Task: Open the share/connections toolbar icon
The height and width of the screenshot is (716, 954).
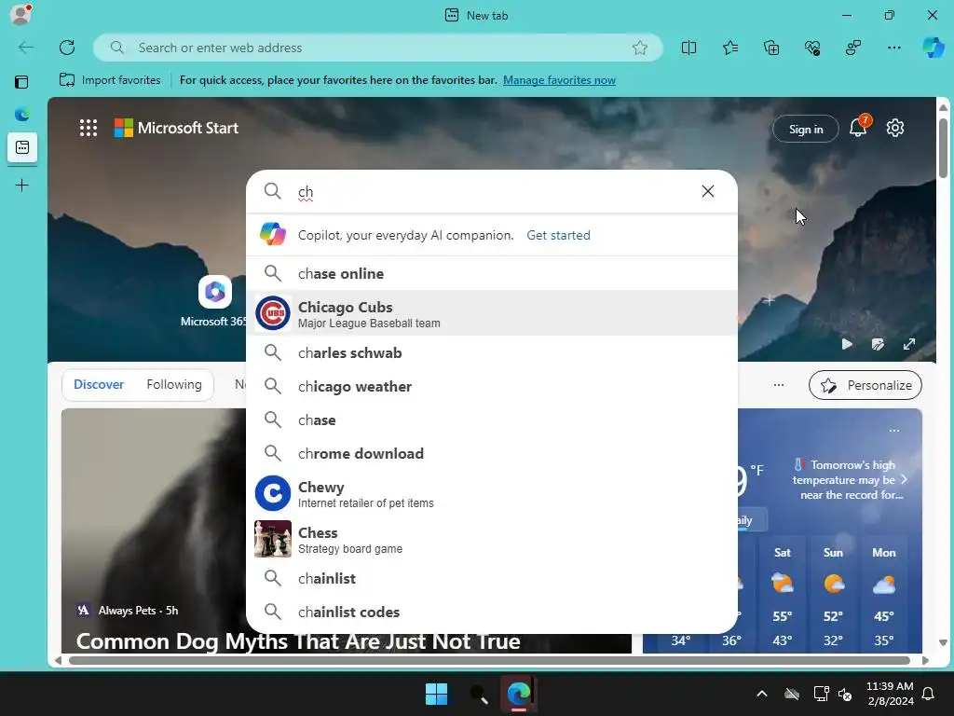Action: (853, 48)
